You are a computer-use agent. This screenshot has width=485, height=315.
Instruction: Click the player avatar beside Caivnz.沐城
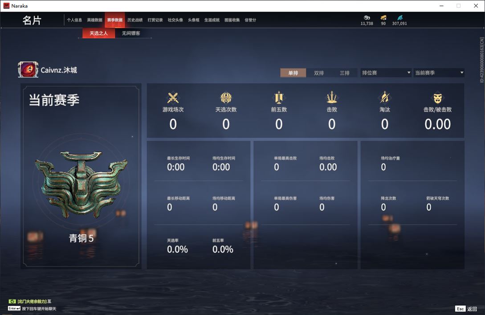pos(28,70)
